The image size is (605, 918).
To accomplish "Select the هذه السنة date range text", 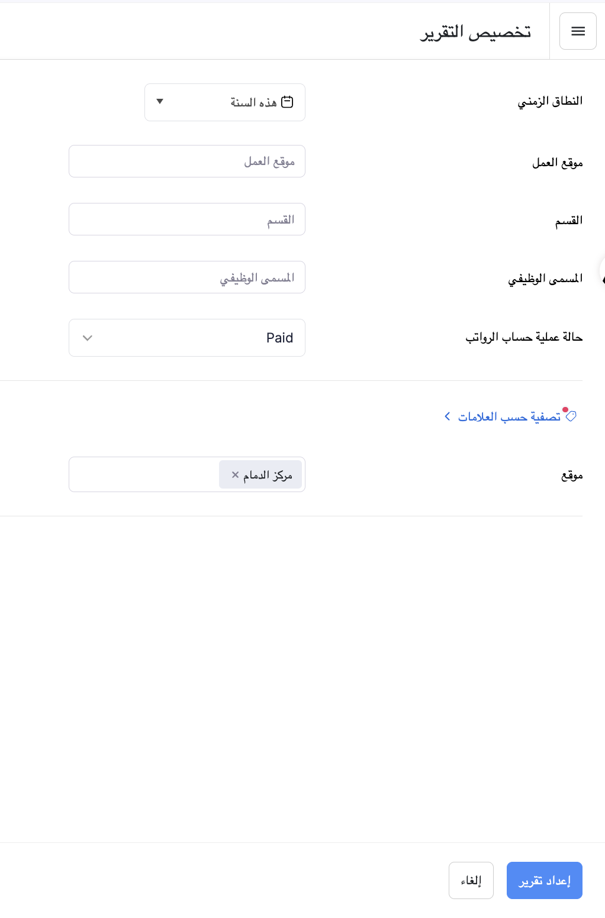I will 253,102.
